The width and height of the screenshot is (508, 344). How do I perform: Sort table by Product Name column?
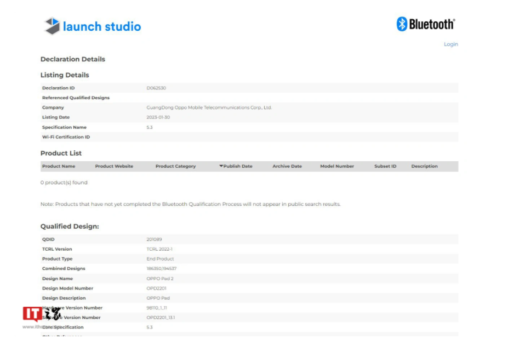pos(59,166)
